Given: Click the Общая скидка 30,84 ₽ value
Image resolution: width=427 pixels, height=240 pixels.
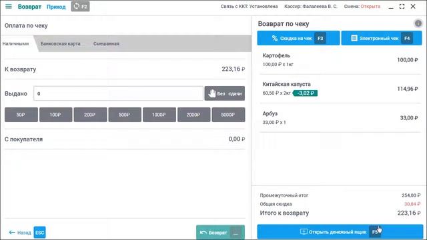Looking at the screenshot, I should (x=412, y=204).
